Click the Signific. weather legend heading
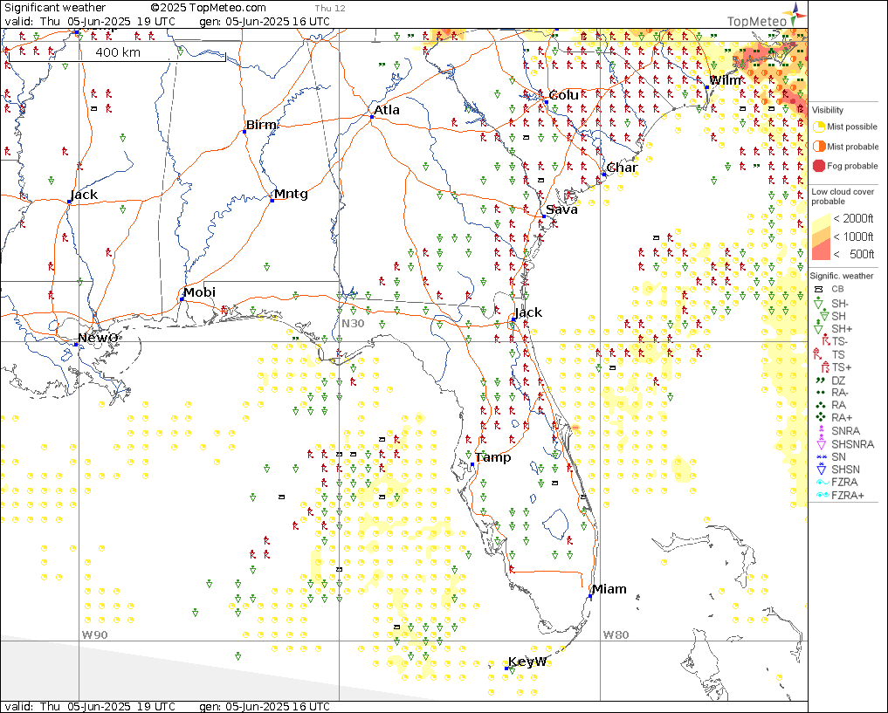The height and width of the screenshot is (713, 888). point(842,276)
